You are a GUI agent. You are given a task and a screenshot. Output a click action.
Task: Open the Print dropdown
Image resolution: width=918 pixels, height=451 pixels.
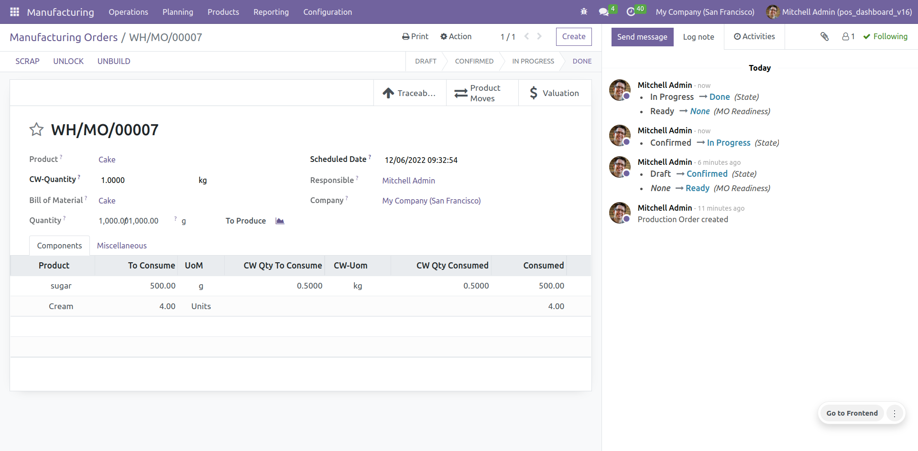click(415, 36)
